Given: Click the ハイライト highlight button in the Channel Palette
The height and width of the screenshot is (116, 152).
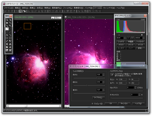Looking at the screenshot, I should [x=141, y=42].
